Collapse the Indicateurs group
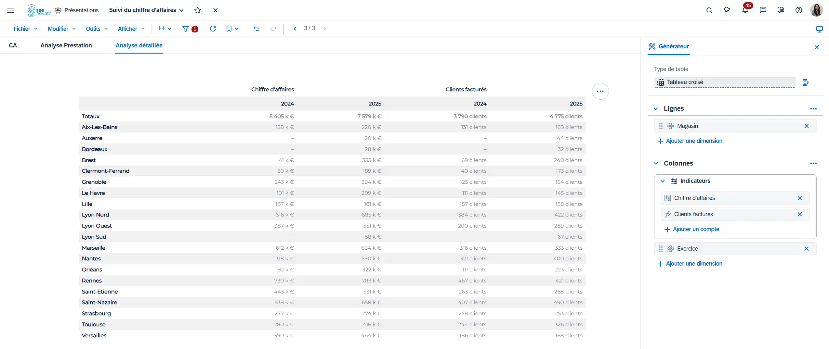 (x=663, y=181)
